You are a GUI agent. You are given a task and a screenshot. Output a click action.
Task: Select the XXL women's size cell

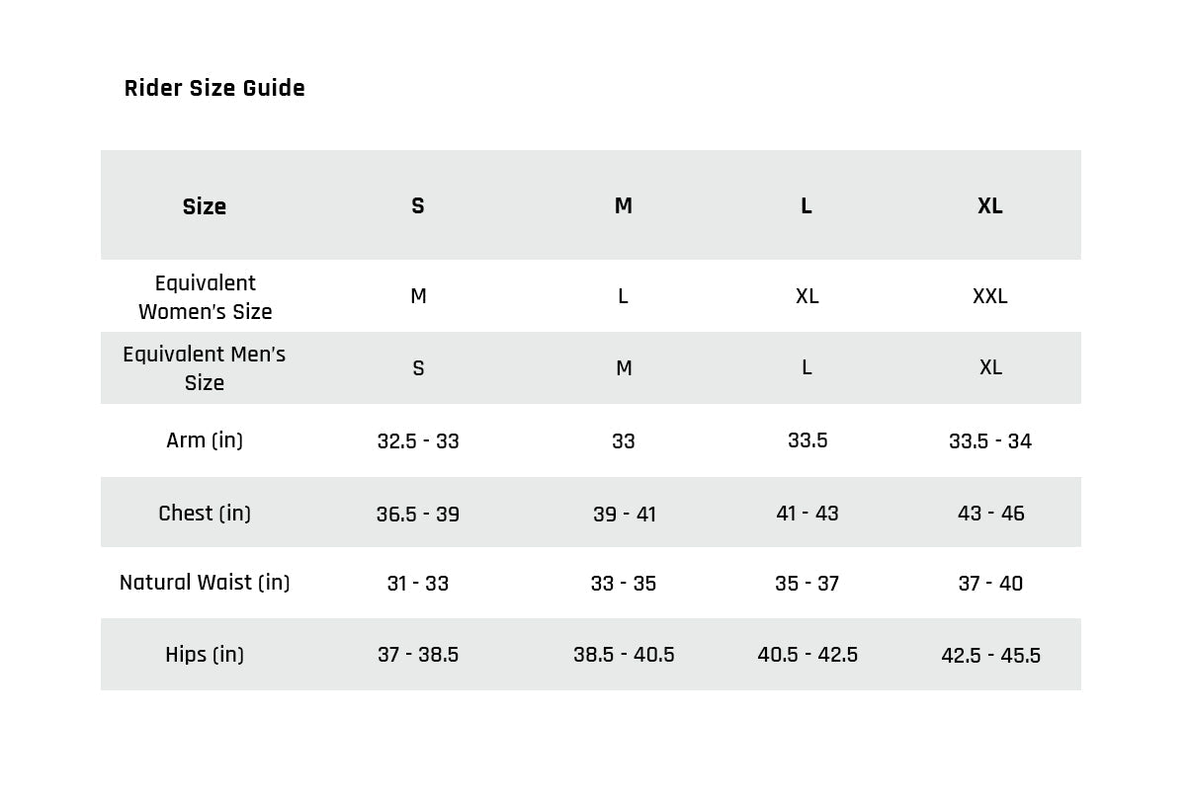coord(990,296)
